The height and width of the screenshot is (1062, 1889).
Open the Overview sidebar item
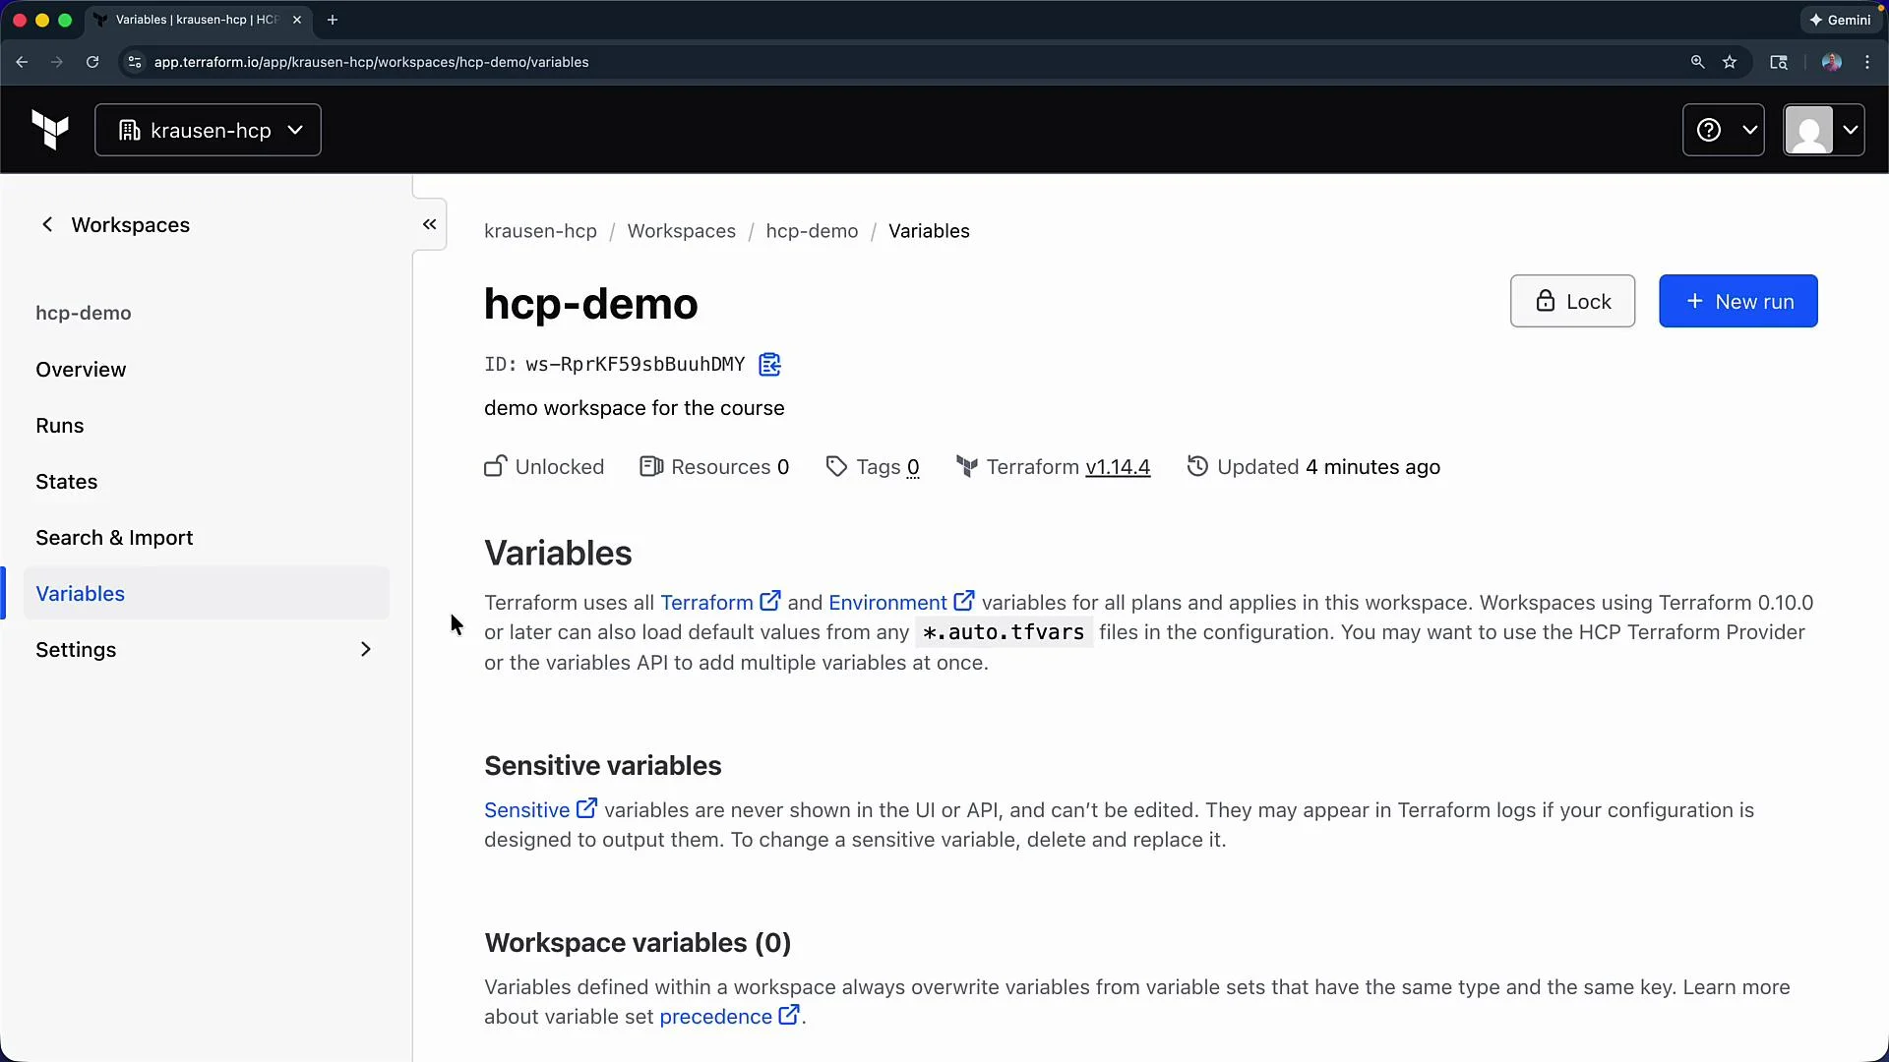[x=81, y=370]
